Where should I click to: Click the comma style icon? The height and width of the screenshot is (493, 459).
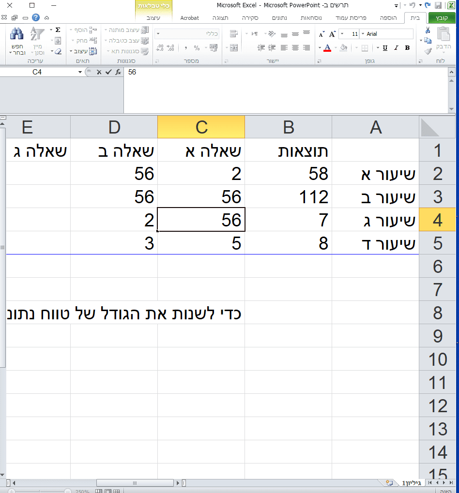click(x=186, y=48)
